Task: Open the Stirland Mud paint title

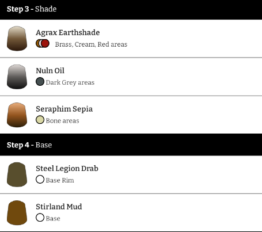Action: [x=59, y=207]
